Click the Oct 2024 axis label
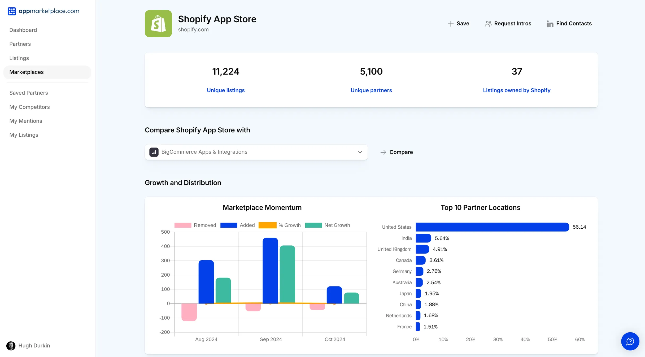 pos(335,339)
